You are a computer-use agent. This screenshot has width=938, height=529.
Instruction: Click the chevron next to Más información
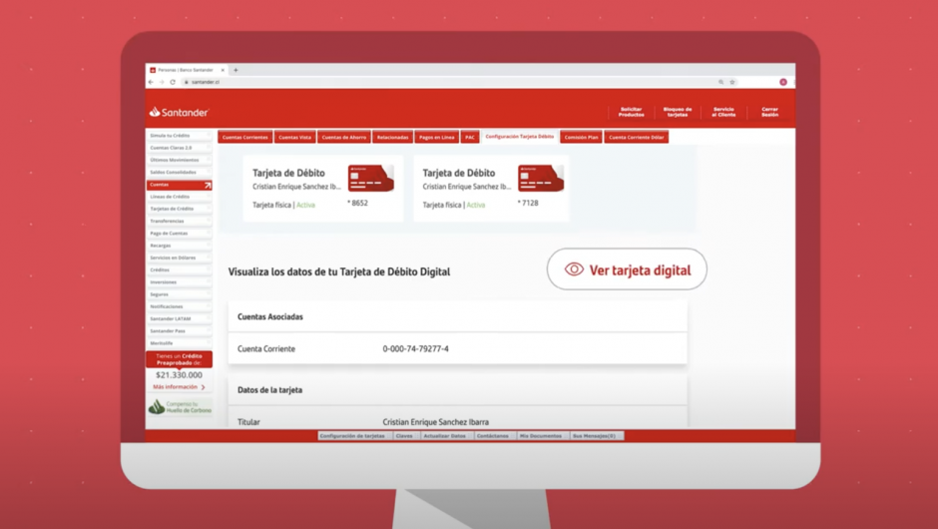[204, 387]
